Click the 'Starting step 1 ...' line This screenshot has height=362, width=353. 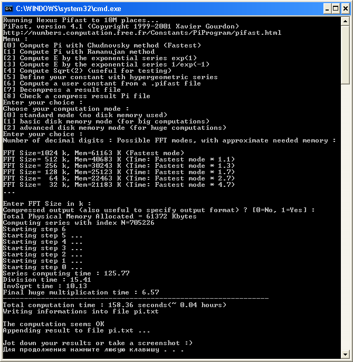pos(43,261)
